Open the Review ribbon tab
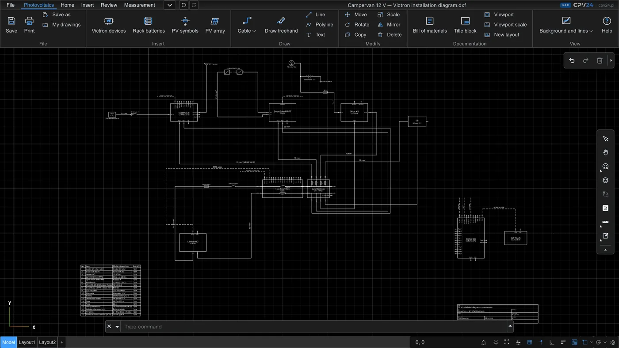The width and height of the screenshot is (619, 348). 109,5
